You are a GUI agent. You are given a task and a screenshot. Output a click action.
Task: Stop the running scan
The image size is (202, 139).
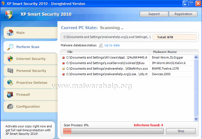(x=181, y=131)
